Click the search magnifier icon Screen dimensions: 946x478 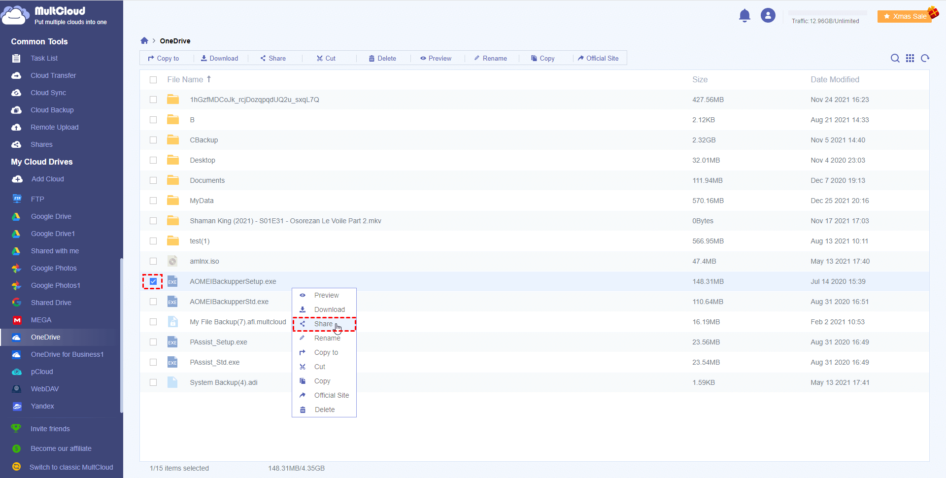click(895, 58)
